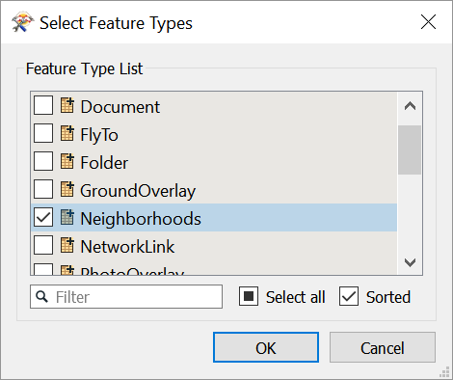Screen dimensions: 453x380
Task: Click the FME Workbench title bar icon
Action: click(22, 22)
